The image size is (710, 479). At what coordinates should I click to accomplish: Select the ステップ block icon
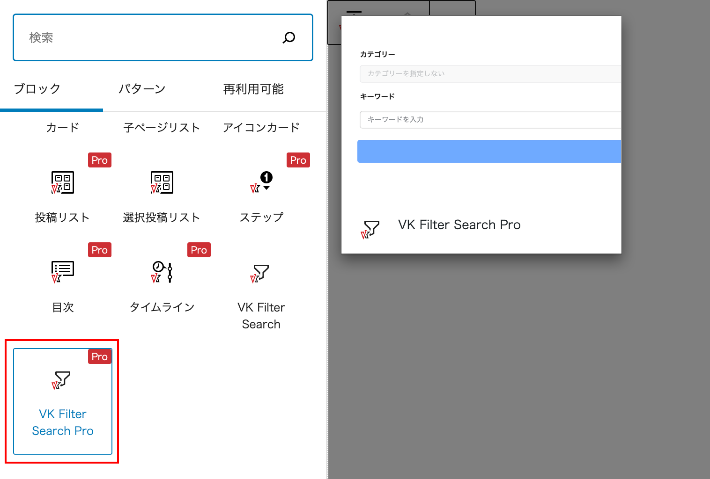[x=261, y=182]
